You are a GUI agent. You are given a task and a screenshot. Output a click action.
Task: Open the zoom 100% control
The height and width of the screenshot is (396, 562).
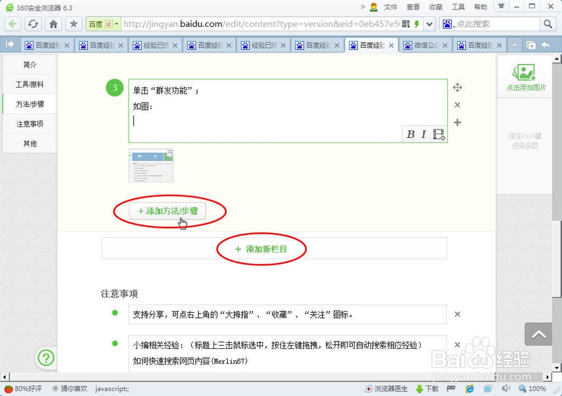532,389
